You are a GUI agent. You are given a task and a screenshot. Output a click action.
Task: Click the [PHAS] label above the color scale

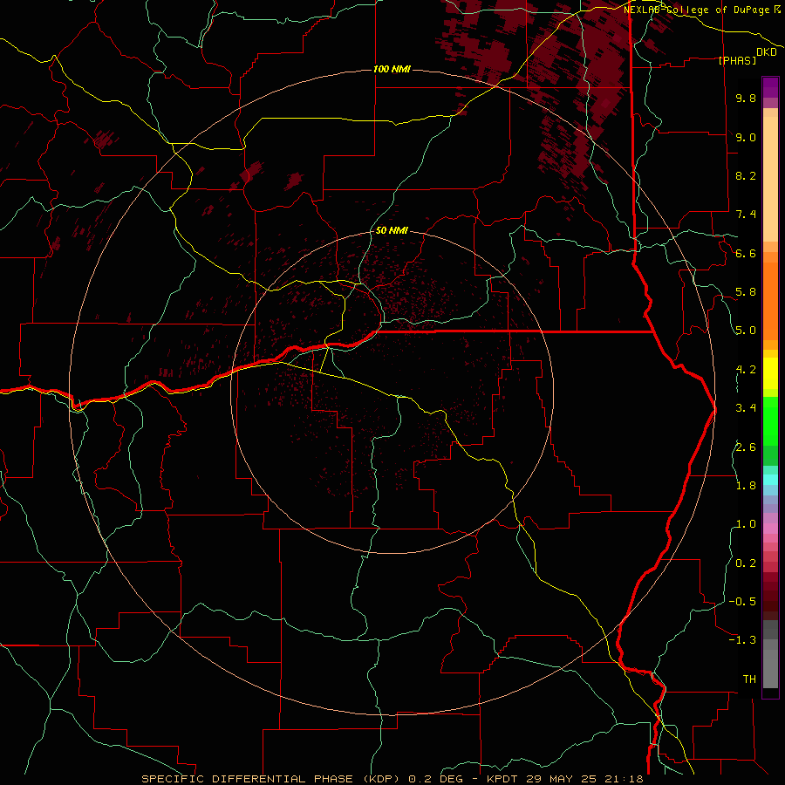(x=737, y=60)
